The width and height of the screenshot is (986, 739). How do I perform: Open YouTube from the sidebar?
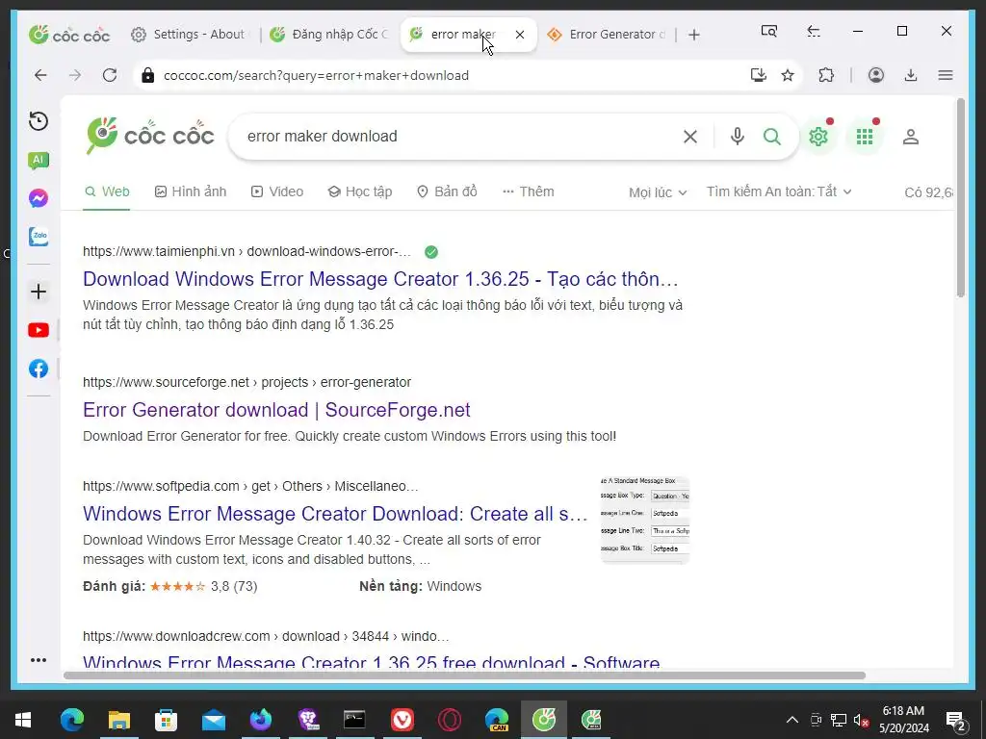pos(39,330)
